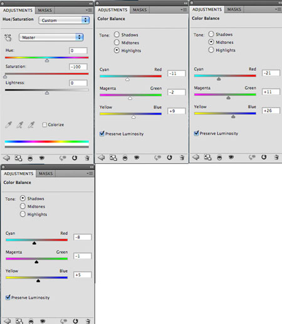
Task: Select Adjustments tab in Shadows Color Balance panel
Action: (x=19, y=174)
